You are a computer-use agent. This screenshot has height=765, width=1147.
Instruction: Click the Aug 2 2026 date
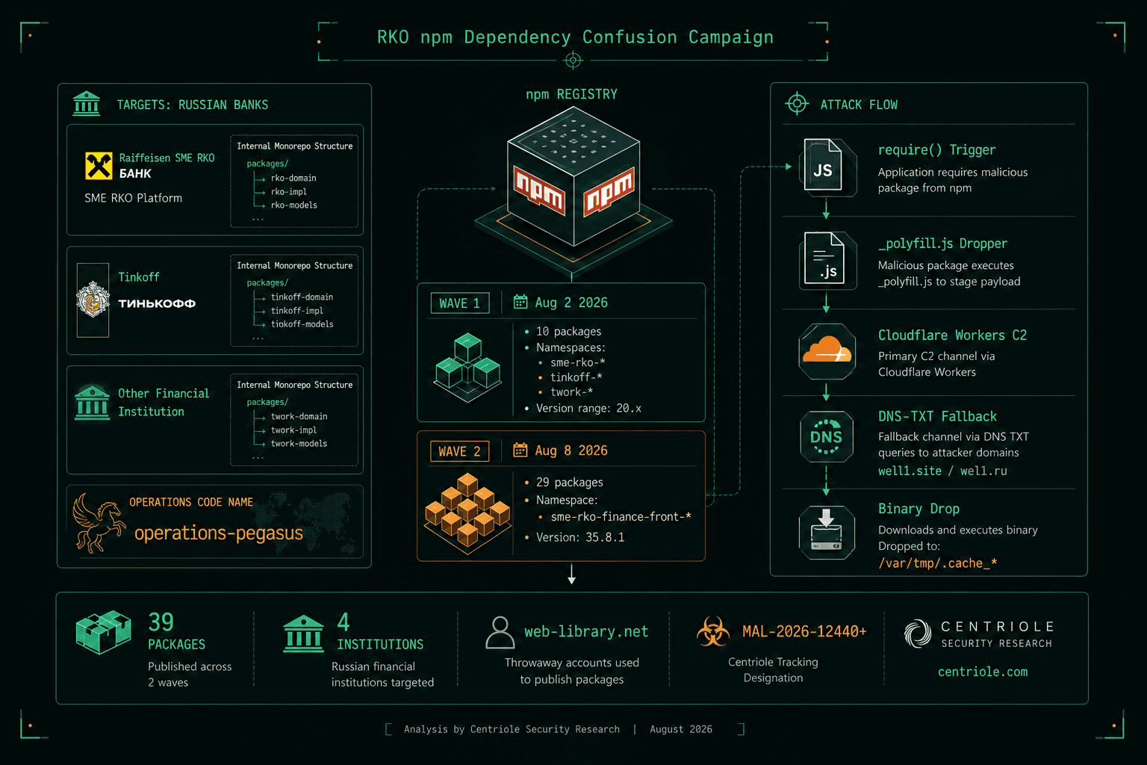tap(571, 303)
